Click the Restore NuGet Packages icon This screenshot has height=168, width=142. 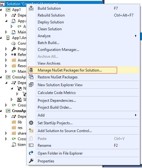[x=31, y=77]
